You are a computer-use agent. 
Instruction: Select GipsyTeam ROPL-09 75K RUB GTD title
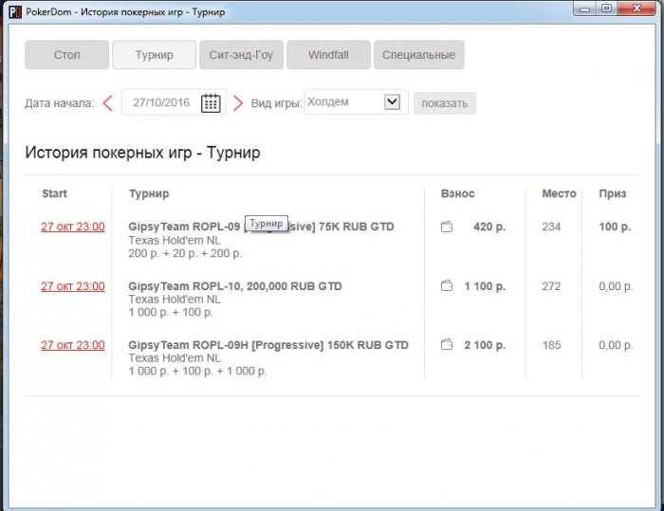coord(261,227)
